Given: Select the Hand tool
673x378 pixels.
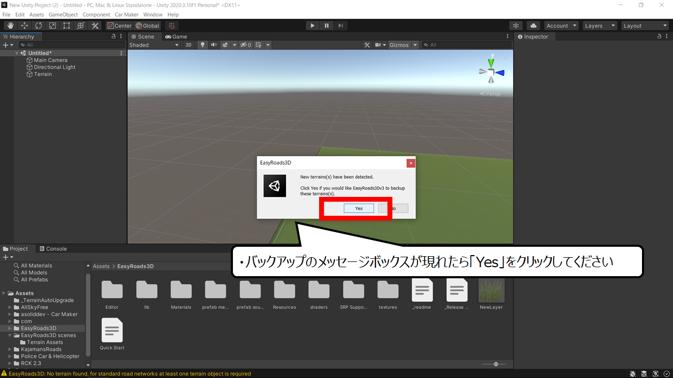Looking at the screenshot, I should 10,26.
